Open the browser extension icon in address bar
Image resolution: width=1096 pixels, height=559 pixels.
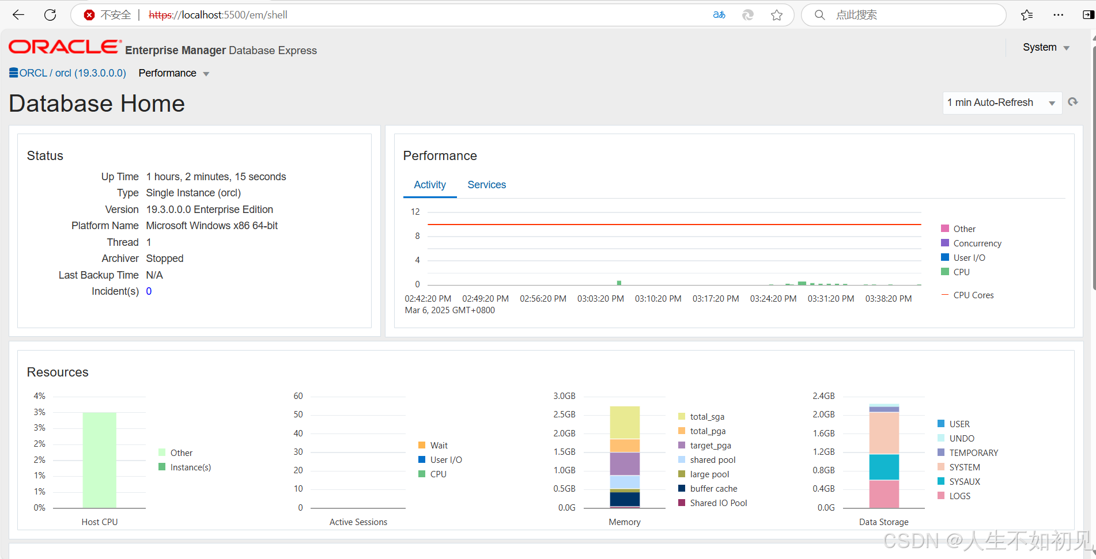point(748,15)
